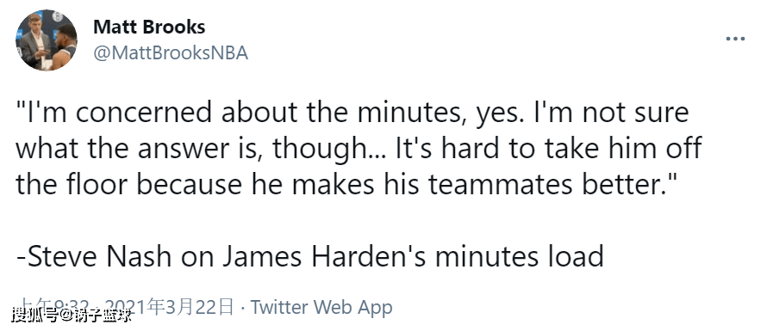The height and width of the screenshot is (331, 767).
Task: Click the "-Steve Nash on James Harden's" attribution line
Action: point(309,257)
